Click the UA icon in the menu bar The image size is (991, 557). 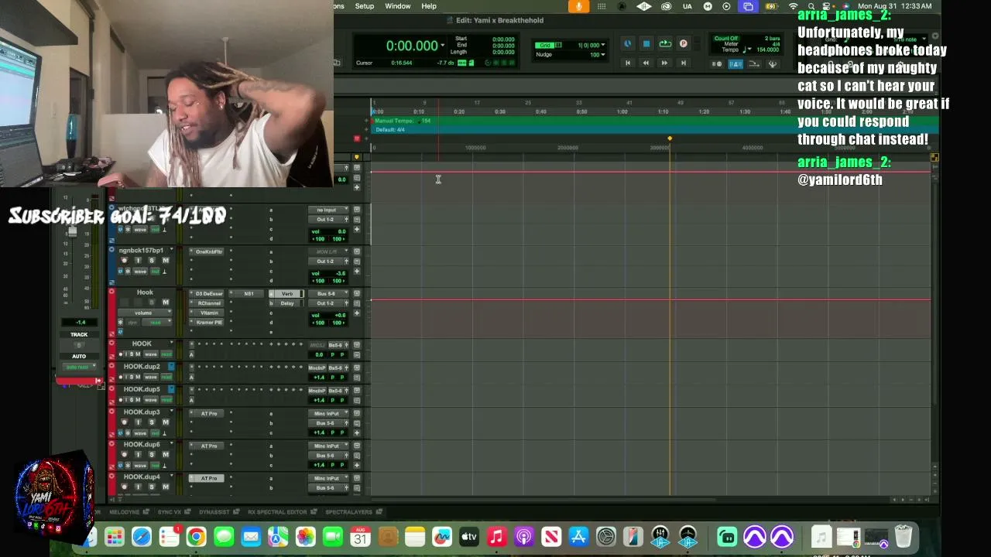pyautogui.click(x=688, y=6)
